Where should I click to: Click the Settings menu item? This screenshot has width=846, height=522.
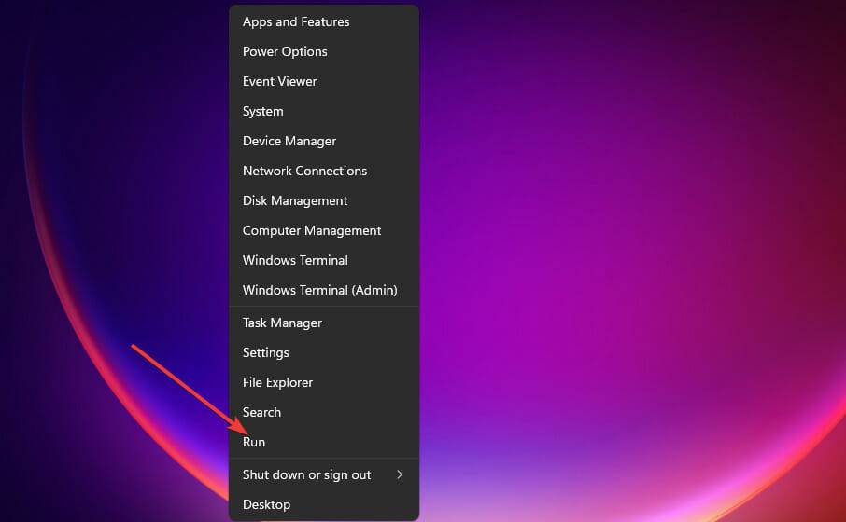tap(266, 352)
